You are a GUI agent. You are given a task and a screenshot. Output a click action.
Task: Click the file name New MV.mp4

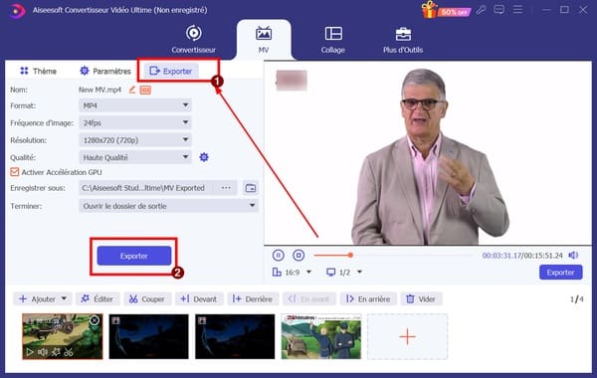tap(99, 90)
